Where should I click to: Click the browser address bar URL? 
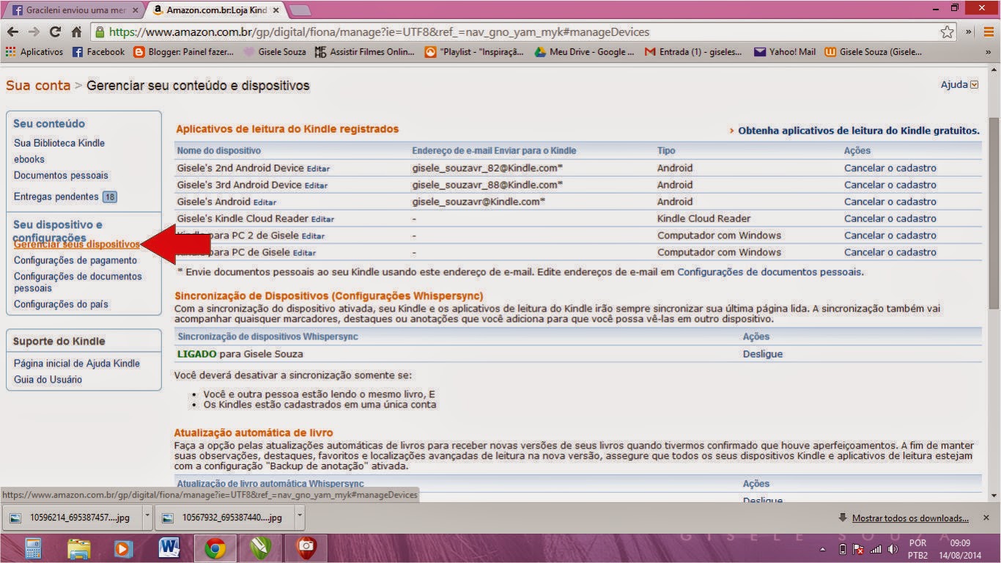click(x=379, y=32)
